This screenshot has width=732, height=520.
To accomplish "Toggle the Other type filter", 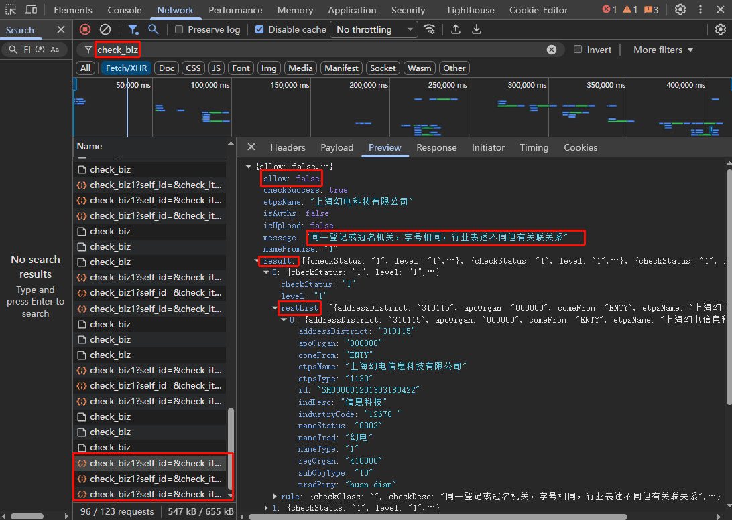I will pyautogui.click(x=454, y=68).
